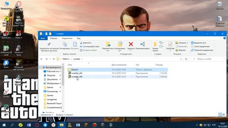Go forward with the right arrow
The image size is (228, 128).
[46, 59]
